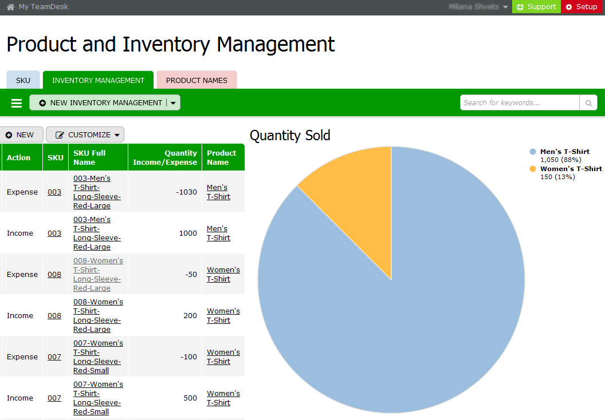Click the Men's T-Shirt product link in first row
Viewport: 605px width, 420px height.
pyautogui.click(x=218, y=192)
